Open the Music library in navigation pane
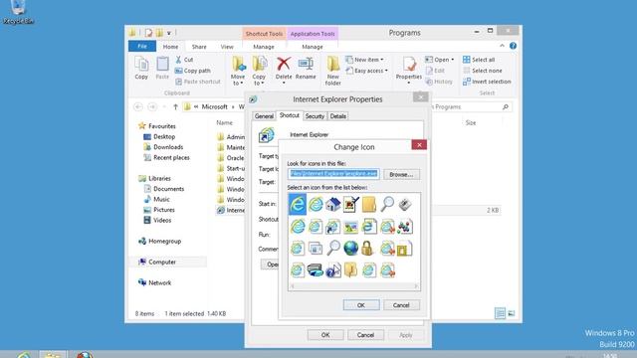Viewport: 637px width, 358px height. coord(157,199)
